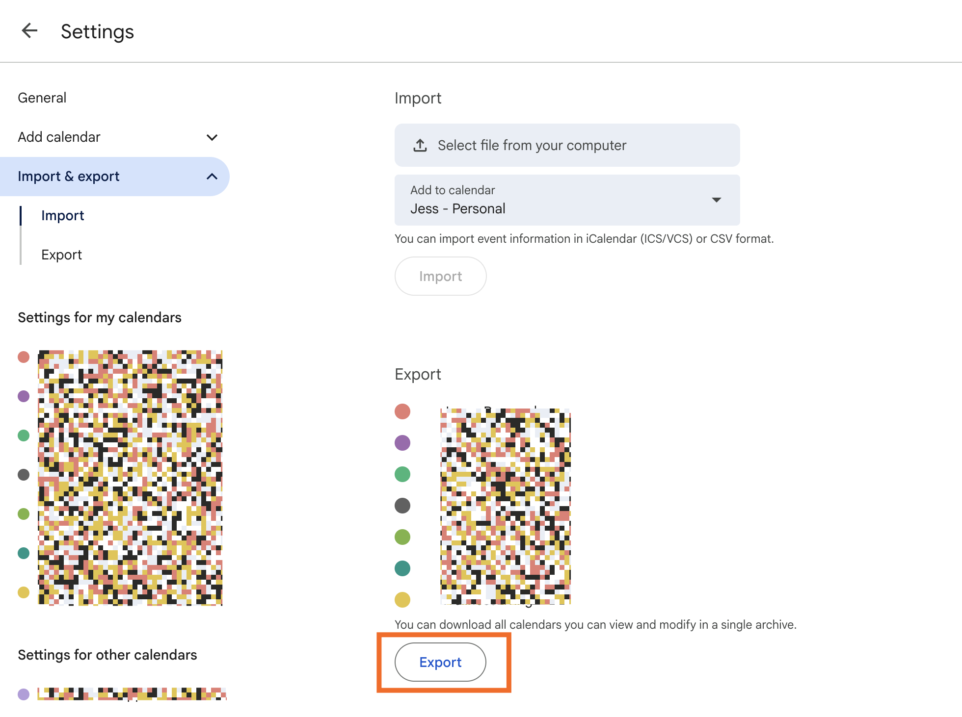Click the upload icon for file selection
Viewport: 962px width, 717px height.
(420, 145)
